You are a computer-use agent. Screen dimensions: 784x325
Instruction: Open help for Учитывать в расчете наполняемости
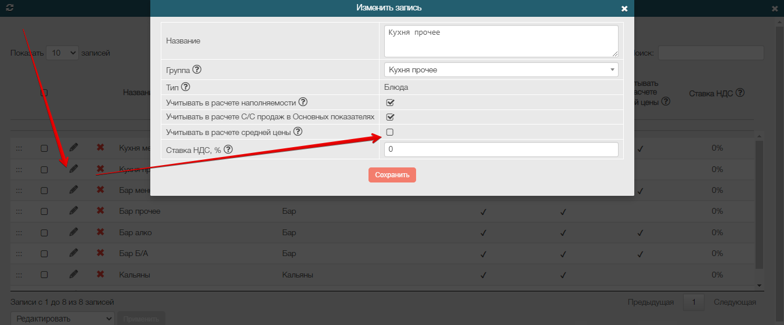(x=303, y=103)
